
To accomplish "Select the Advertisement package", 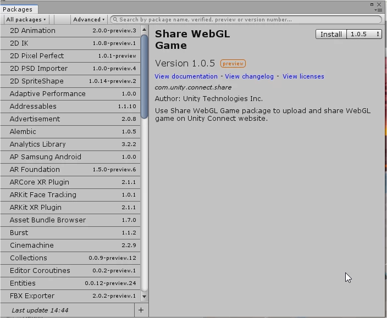I will [x=70, y=119].
